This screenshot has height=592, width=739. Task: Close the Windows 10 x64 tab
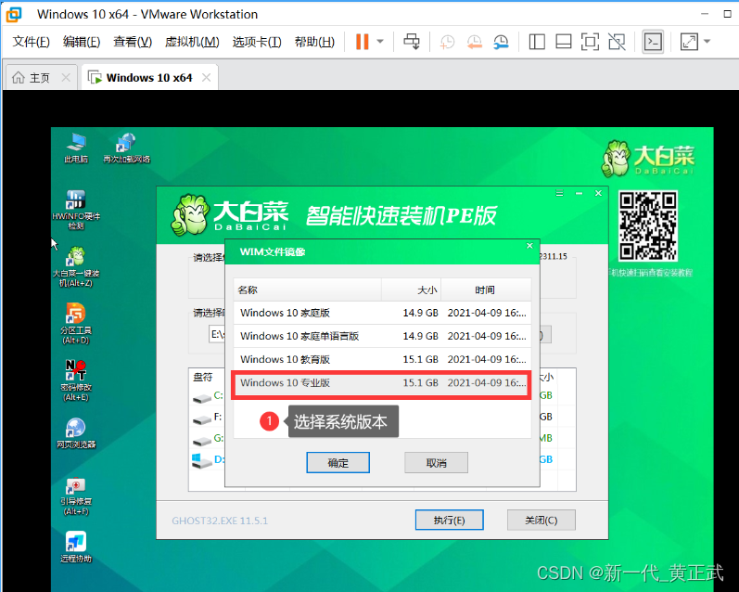click(206, 77)
